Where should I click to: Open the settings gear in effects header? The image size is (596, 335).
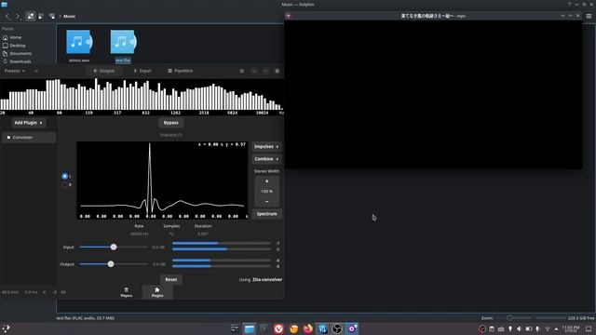[x=278, y=71]
